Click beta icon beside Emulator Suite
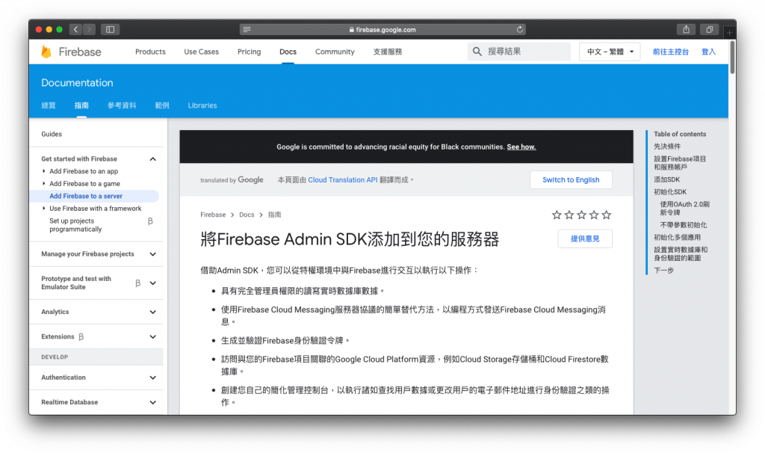 138,283
